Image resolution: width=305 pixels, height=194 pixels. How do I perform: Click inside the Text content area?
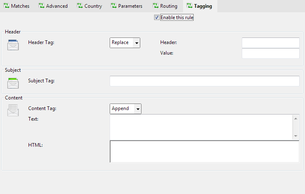(x=201, y=127)
